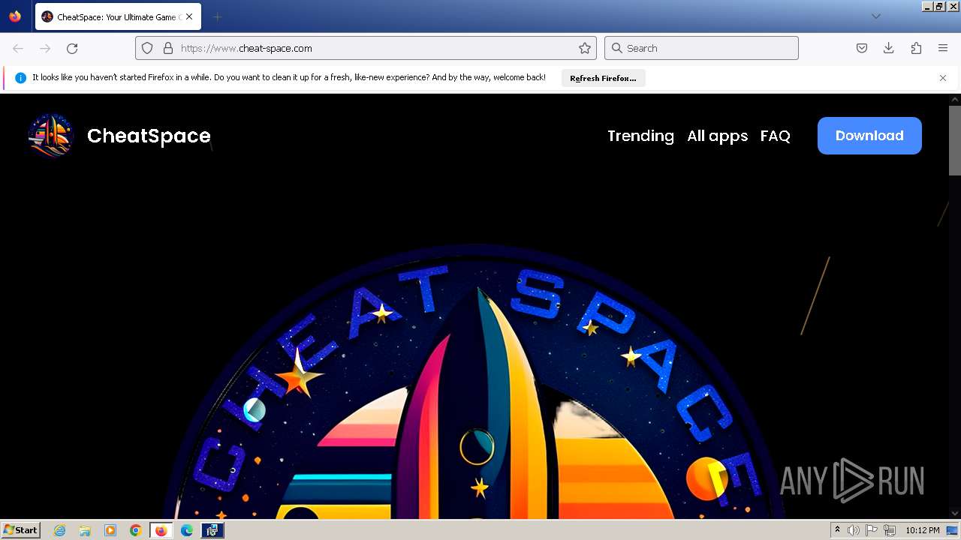Close the CheatSpace browser tab
Screen dimensions: 961x540
point(188,16)
